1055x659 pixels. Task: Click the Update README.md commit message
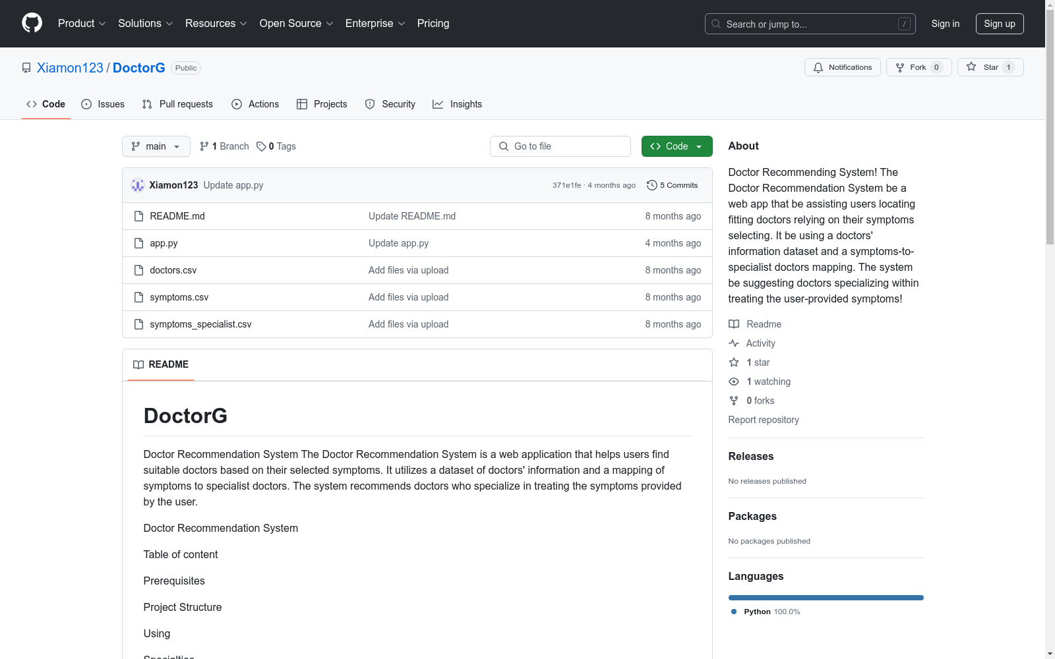click(x=412, y=216)
